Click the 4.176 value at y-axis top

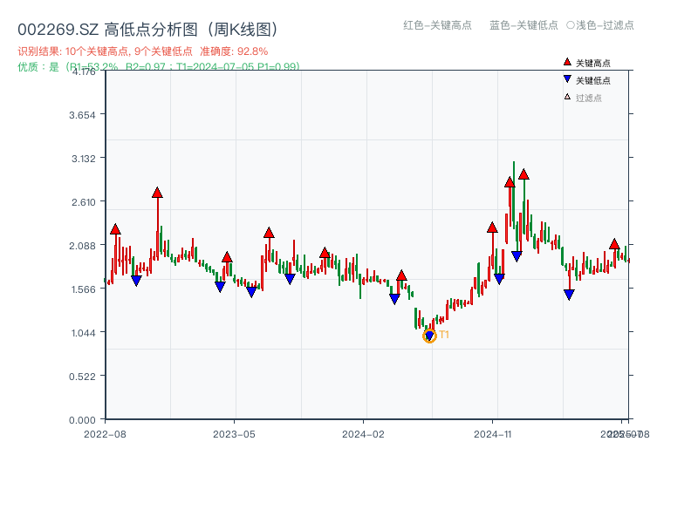pos(84,73)
